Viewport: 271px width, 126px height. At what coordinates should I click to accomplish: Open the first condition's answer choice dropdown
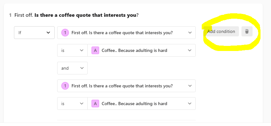click(x=142, y=50)
